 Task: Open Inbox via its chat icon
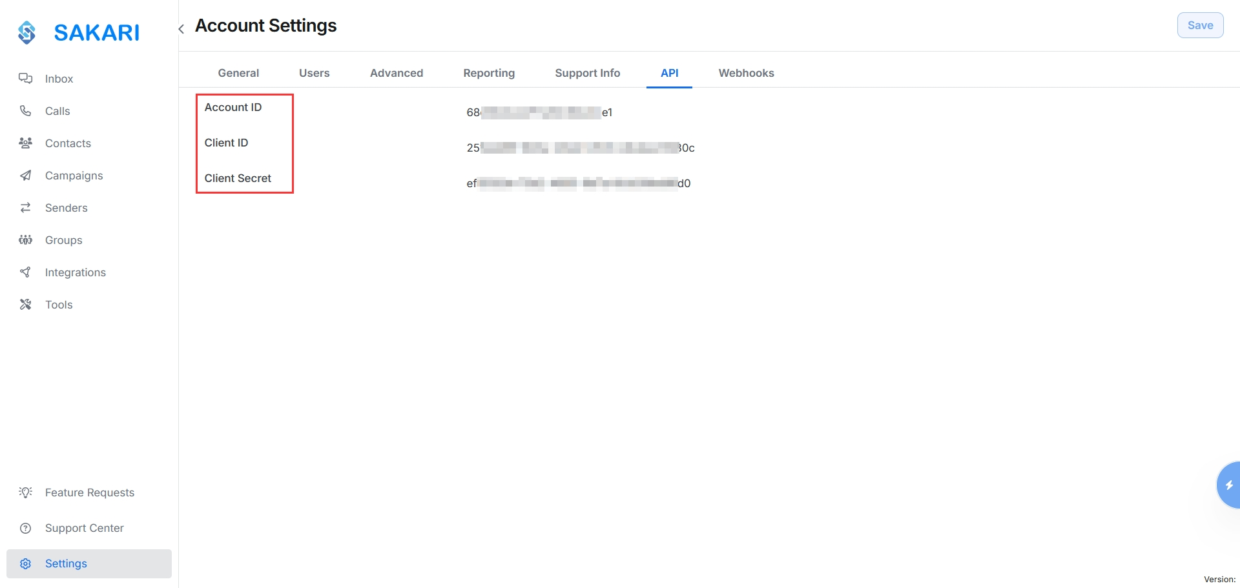tap(25, 79)
